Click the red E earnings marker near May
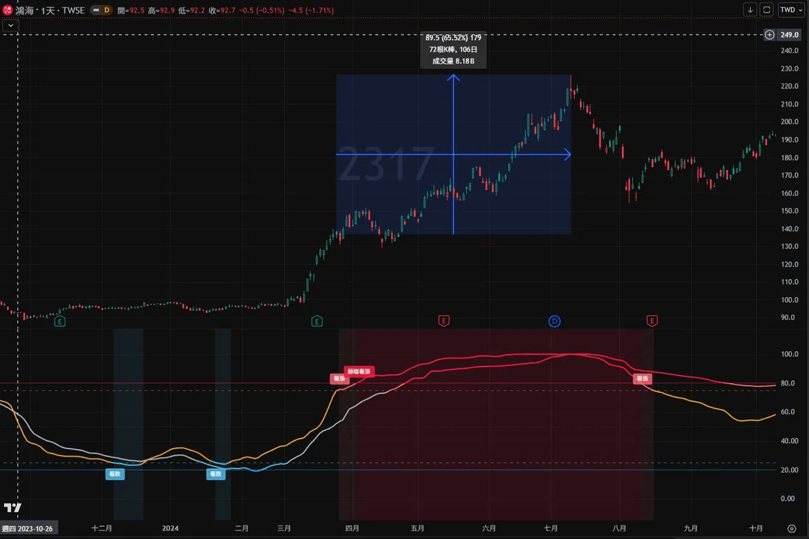 click(444, 322)
